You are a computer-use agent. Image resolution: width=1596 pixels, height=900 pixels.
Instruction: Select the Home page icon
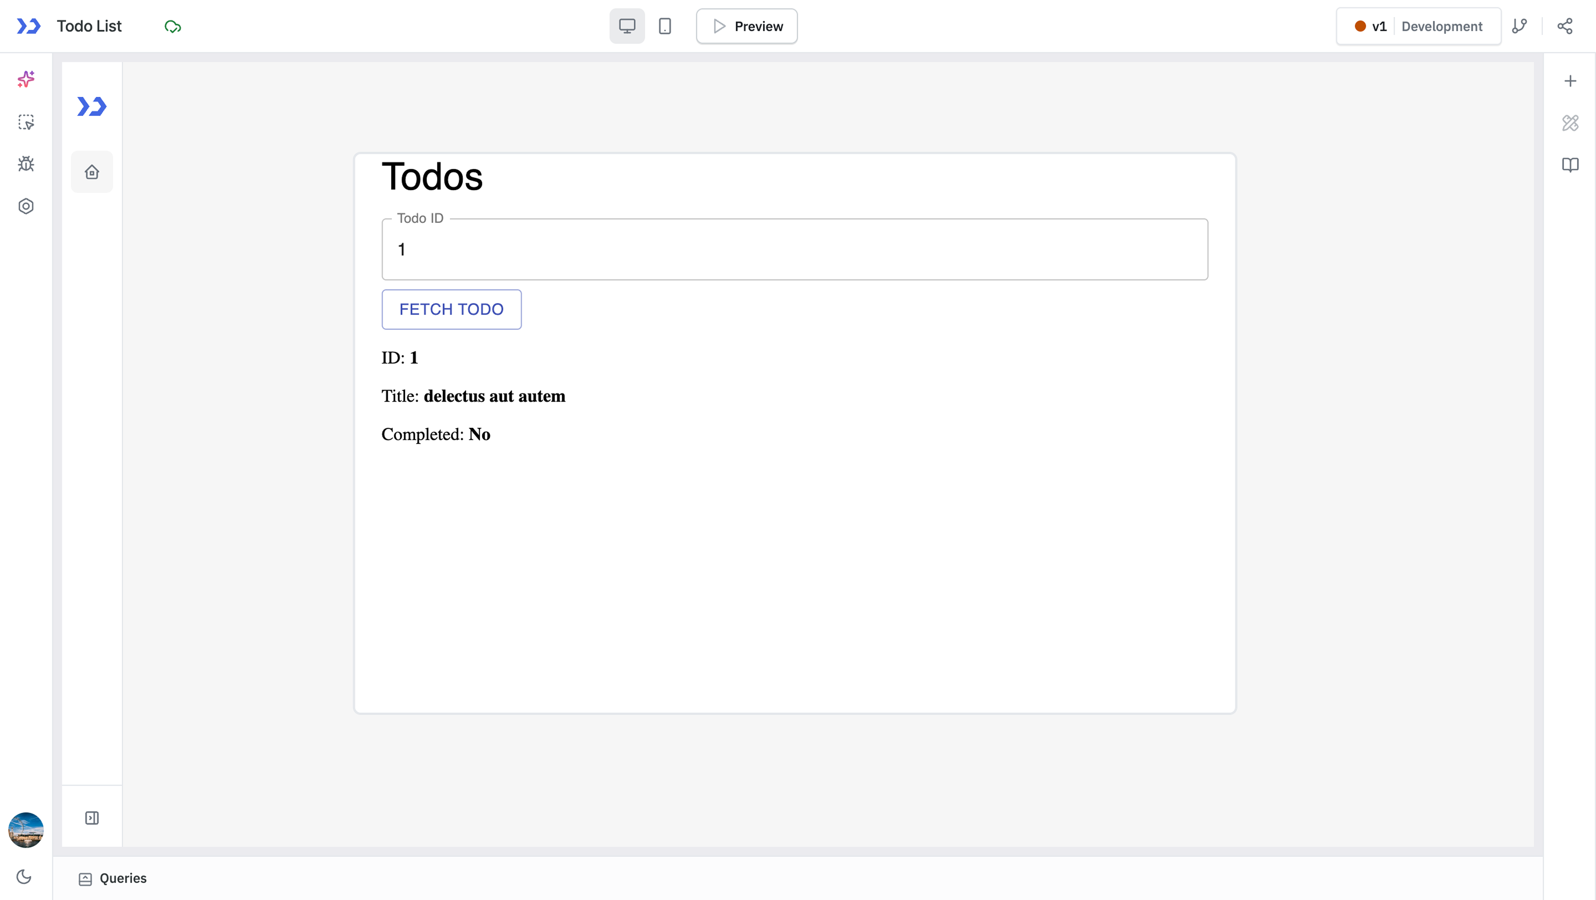[x=92, y=172]
